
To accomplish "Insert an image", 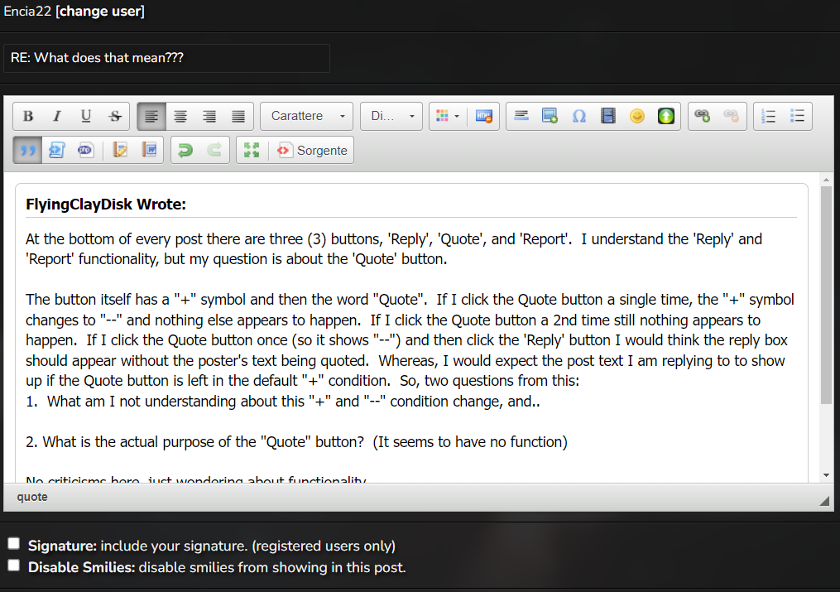I will coord(550,116).
